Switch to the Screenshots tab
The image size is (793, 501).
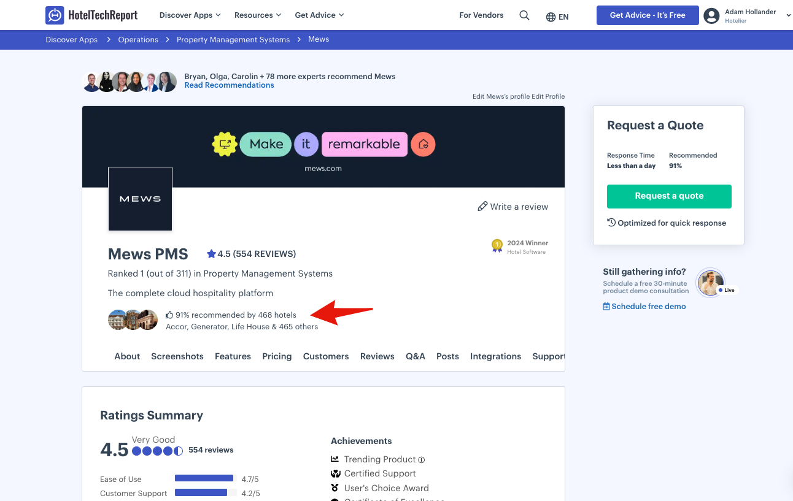click(177, 356)
